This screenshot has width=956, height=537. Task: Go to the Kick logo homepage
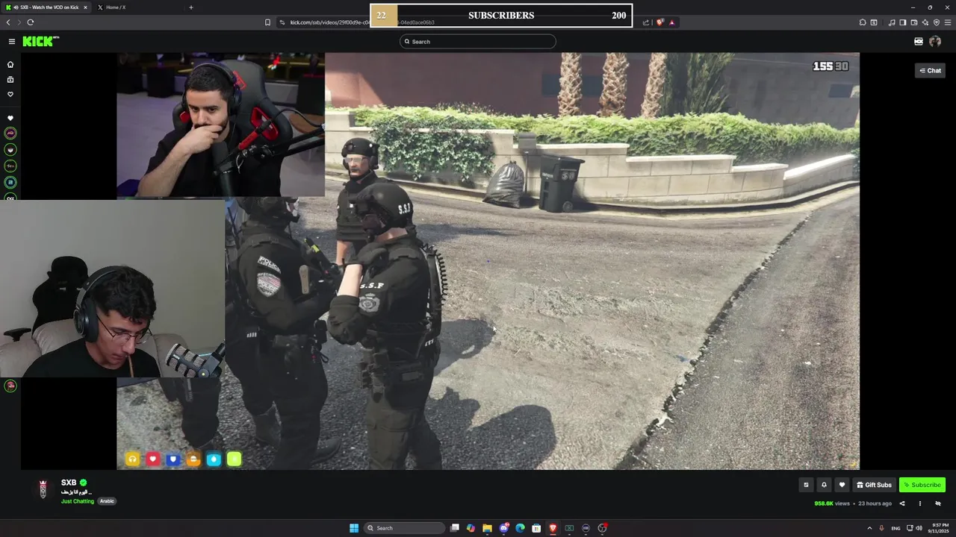click(x=40, y=41)
